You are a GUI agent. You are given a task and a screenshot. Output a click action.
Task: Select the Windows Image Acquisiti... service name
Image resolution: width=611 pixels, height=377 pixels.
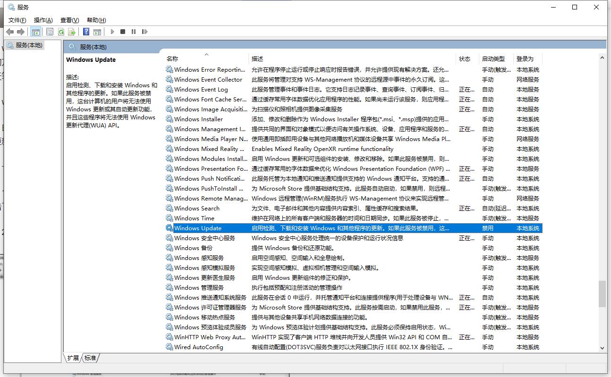point(211,109)
